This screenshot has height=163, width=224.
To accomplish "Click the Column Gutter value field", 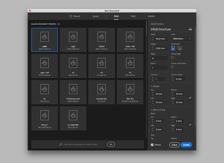I will [x=180, y=79].
